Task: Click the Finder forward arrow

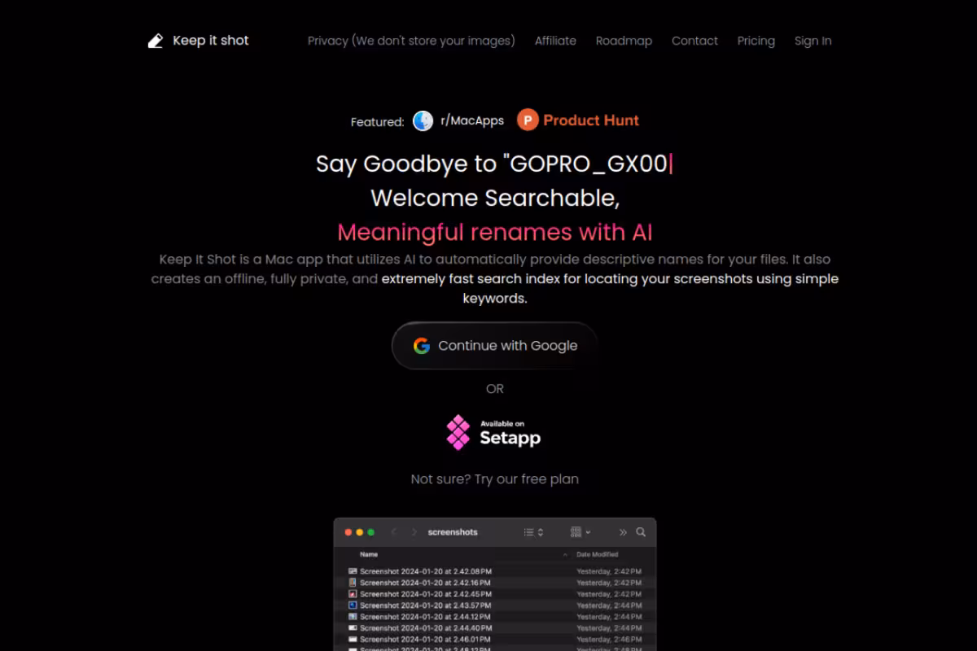Action: pos(414,532)
